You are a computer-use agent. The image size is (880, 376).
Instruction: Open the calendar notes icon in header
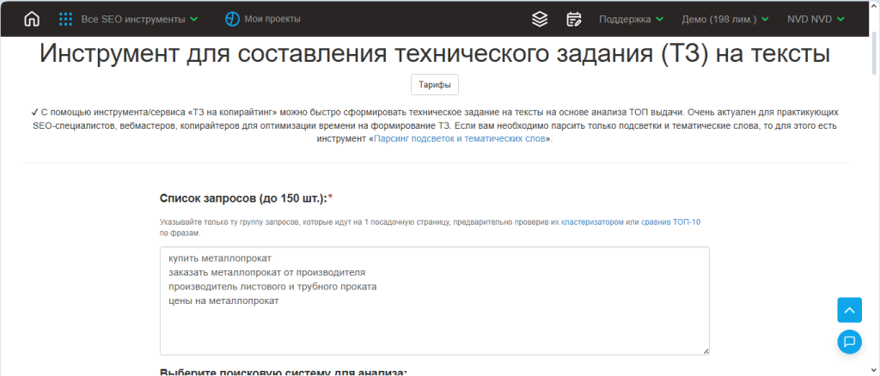point(574,19)
